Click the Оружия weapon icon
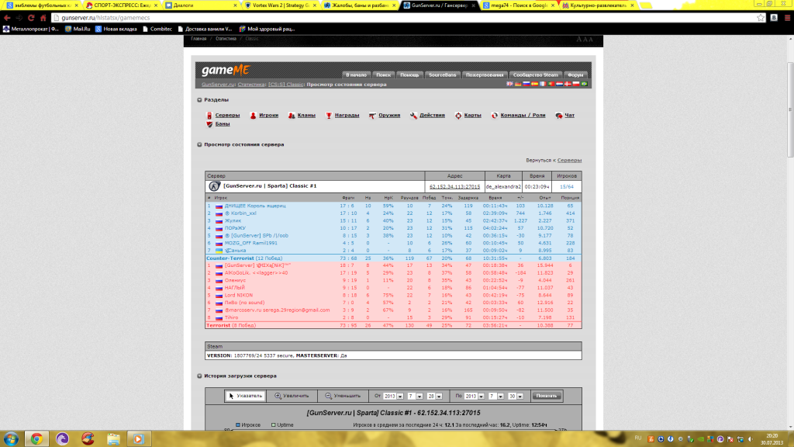The image size is (794, 447). click(372, 115)
